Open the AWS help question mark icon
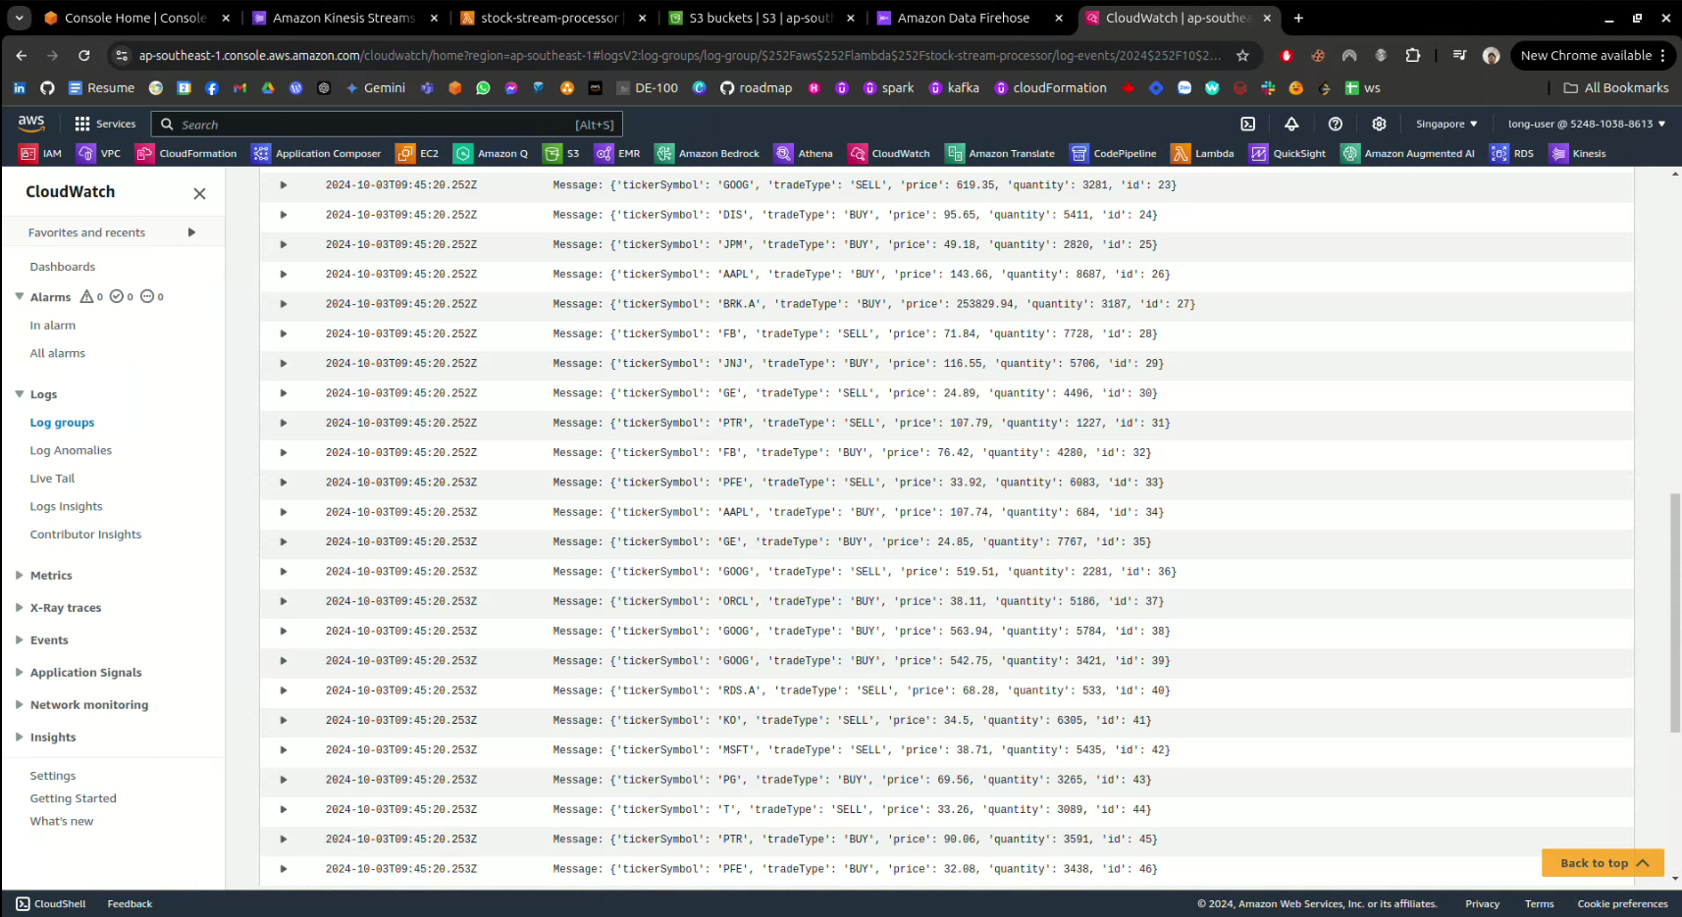1682x917 pixels. 1335,124
